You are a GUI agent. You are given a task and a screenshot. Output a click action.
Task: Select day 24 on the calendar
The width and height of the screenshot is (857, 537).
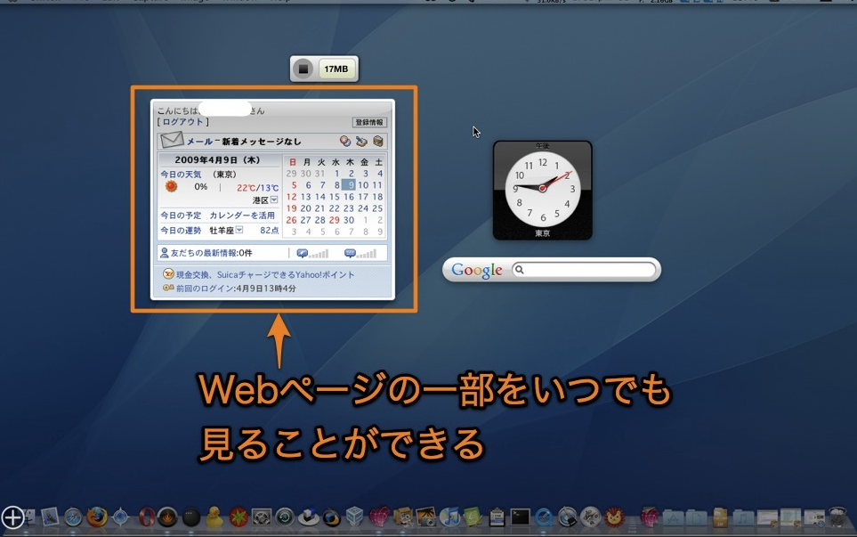coord(363,208)
